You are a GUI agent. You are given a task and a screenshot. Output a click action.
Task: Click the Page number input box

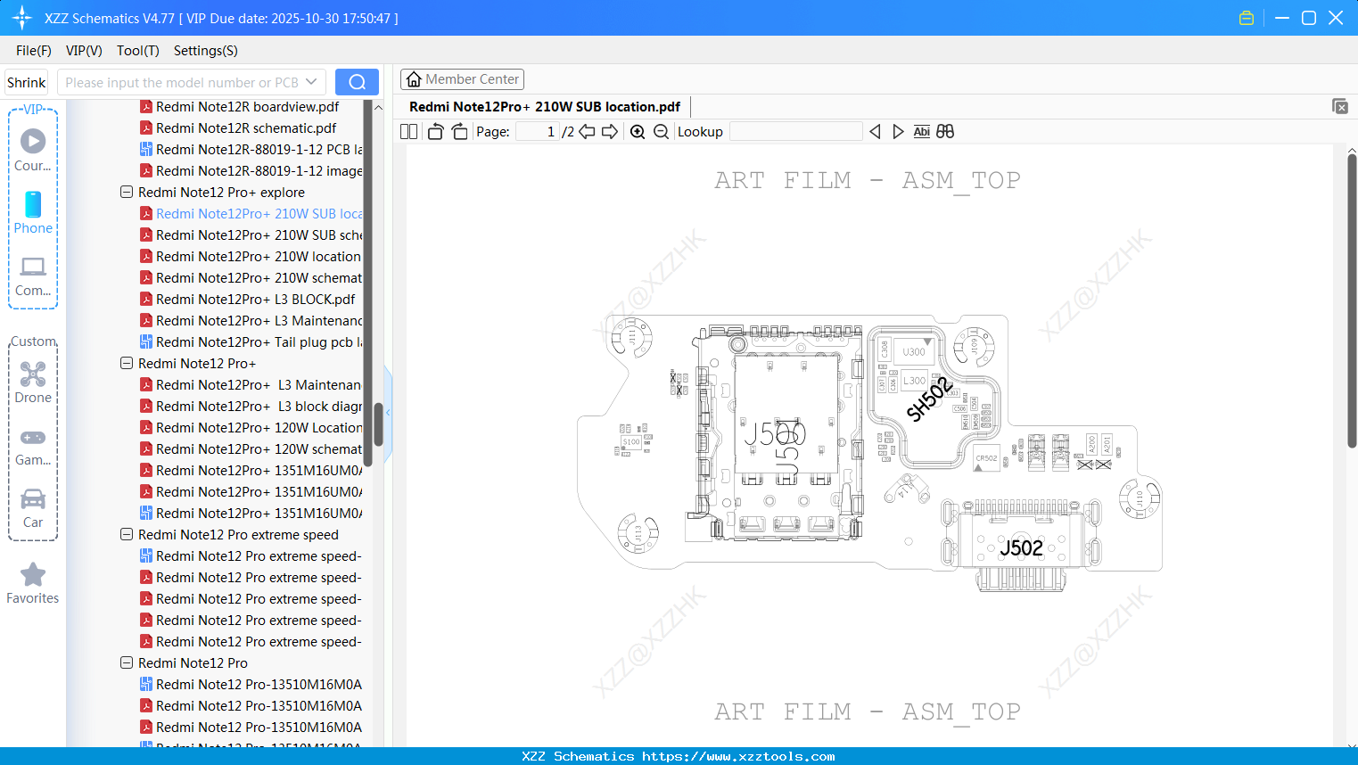point(537,132)
